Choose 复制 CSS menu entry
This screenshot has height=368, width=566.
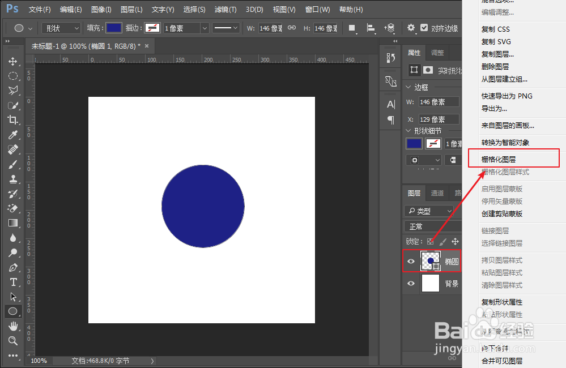496,29
